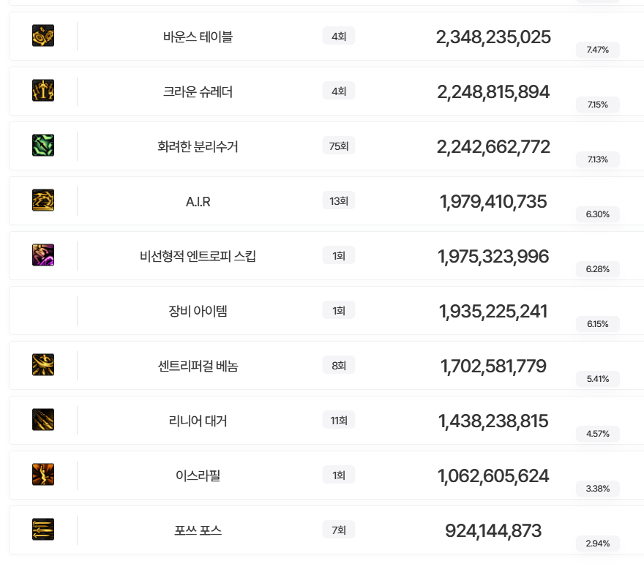Click the 2,248,815,894 damage value
Screen dimensions: 644x564
tap(493, 92)
